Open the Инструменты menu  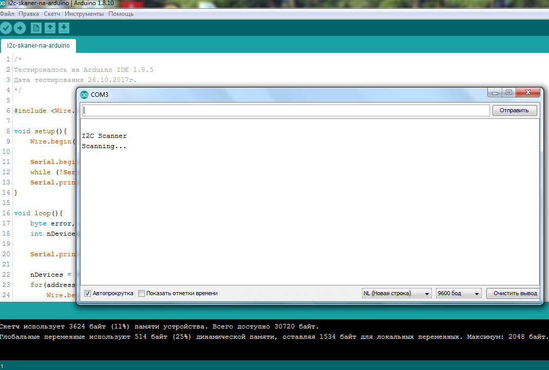click(84, 14)
